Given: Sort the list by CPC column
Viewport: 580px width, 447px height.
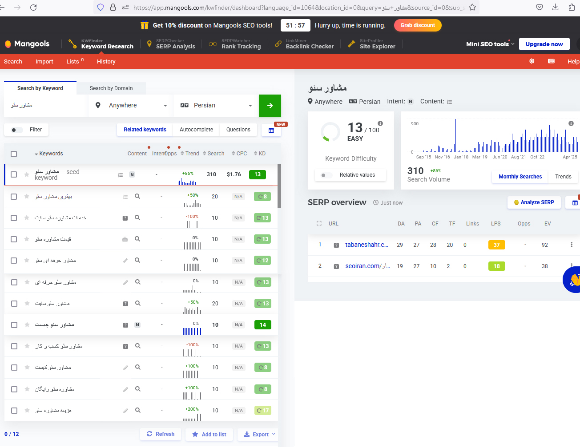Looking at the screenshot, I should point(239,154).
